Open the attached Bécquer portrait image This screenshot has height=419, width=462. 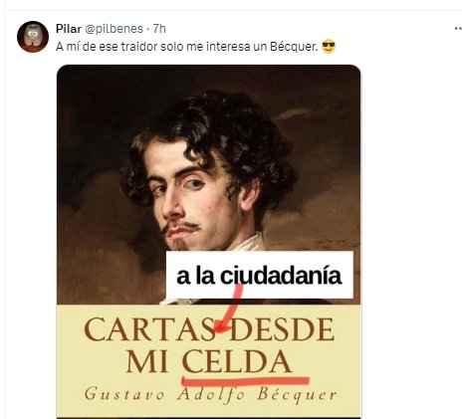[208, 242]
